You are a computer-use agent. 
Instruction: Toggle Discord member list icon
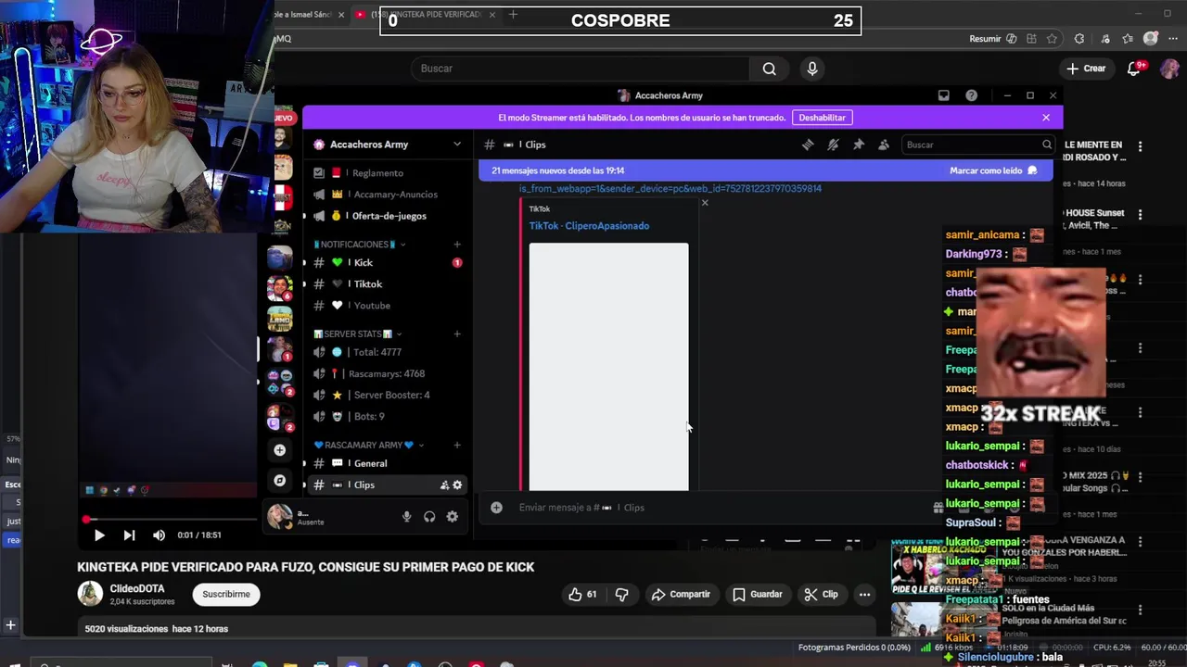(x=883, y=145)
